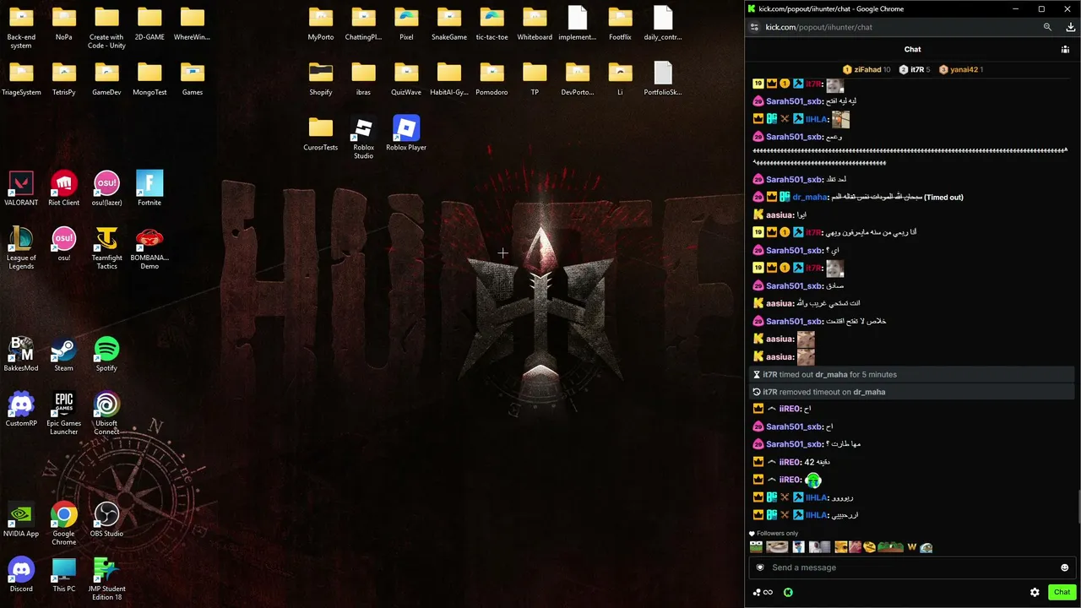Select the BOMBANANA Demo desktop icon
Screen dimensions: 1081x608
[x=149, y=248]
